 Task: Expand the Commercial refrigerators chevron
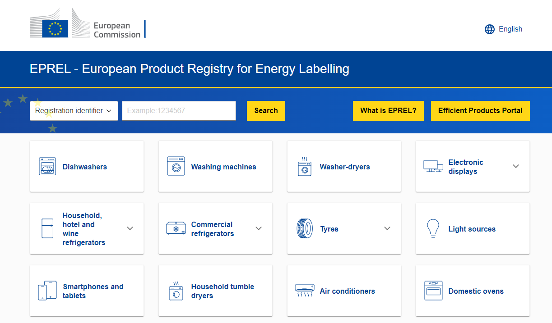tap(259, 228)
